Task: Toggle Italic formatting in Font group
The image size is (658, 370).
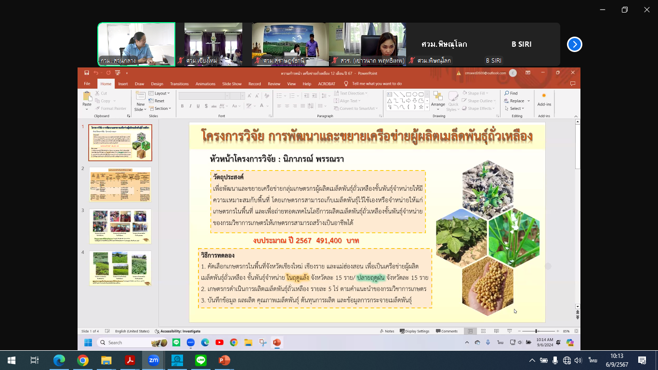Action: click(191, 106)
